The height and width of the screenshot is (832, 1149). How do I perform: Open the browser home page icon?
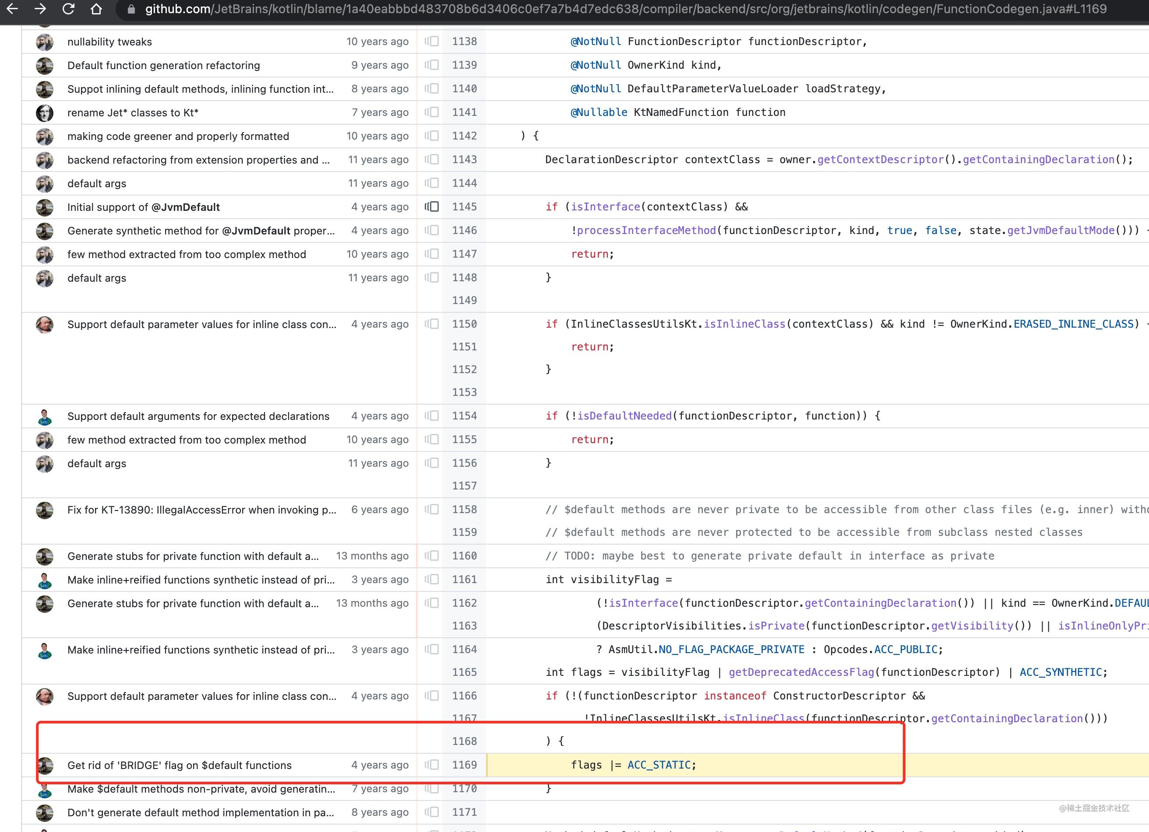96,9
